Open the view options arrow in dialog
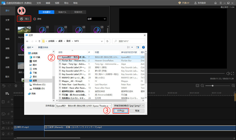The height and width of the screenshot is (140, 236). click(x=132, y=47)
